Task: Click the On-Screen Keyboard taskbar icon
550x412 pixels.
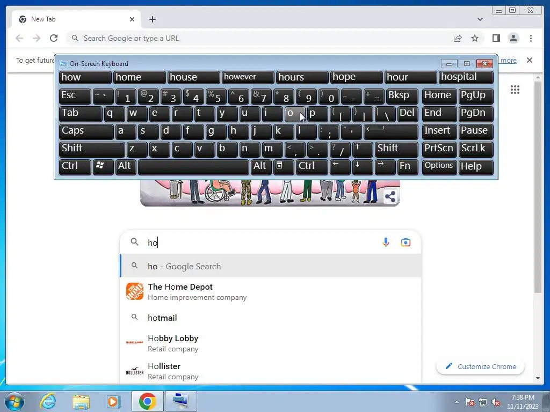Action: (x=180, y=401)
